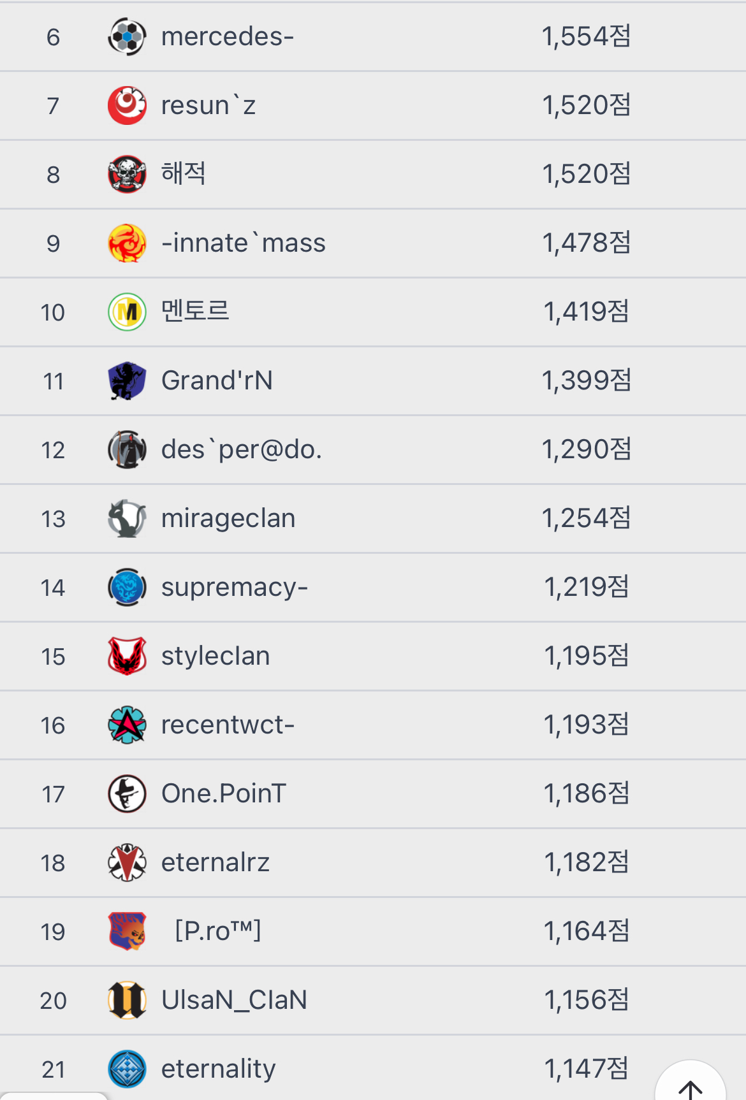Click the eternality blue diamond emblem
This screenshot has width=746, height=1100.
point(127,1069)
